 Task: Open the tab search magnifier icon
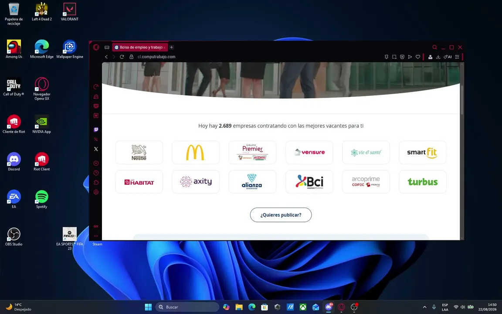point(434,47)
